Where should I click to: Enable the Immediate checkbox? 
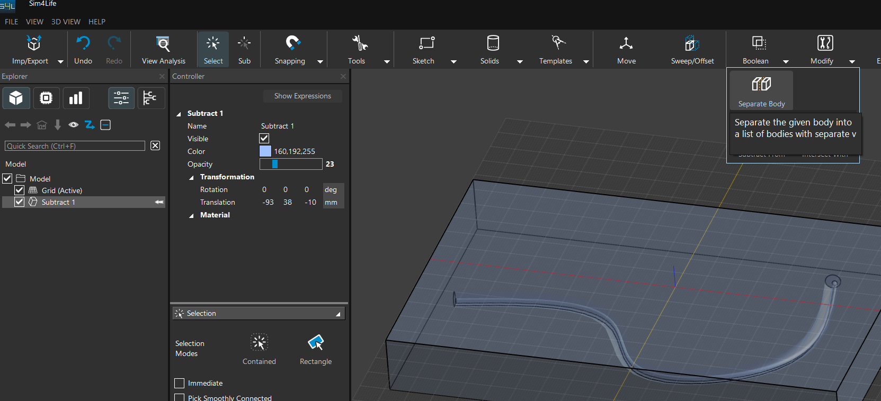coord(180,383)
